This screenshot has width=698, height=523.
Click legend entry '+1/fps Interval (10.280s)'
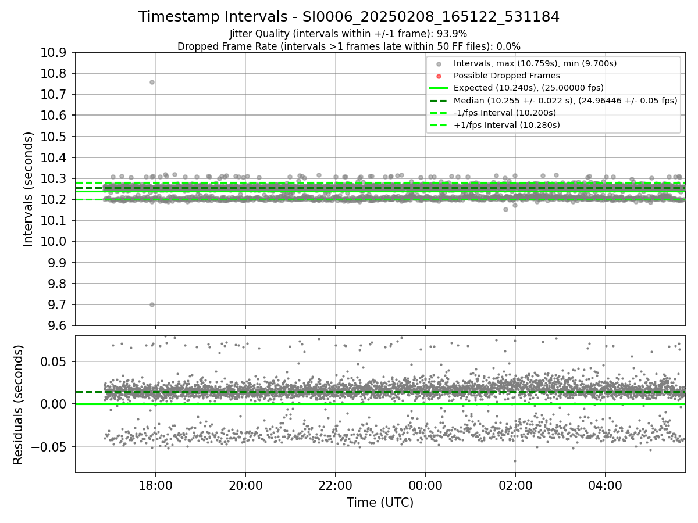point(505,125)
